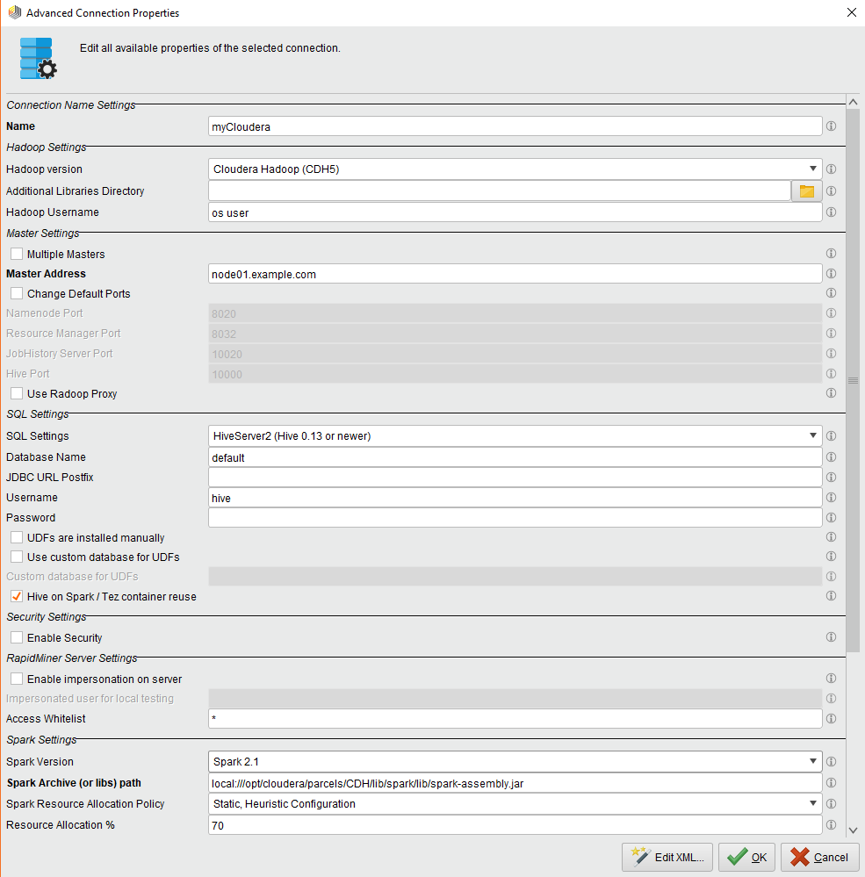This screenshot has height=877, width=865.
Task: Open the Spark Version dropdown
Action: 515,762
